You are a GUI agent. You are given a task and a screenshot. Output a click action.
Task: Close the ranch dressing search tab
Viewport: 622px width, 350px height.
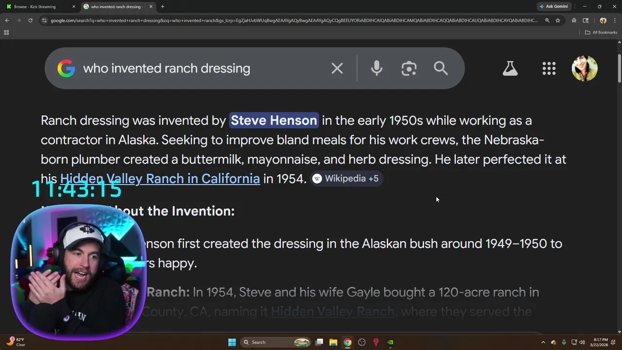[151, 7]
